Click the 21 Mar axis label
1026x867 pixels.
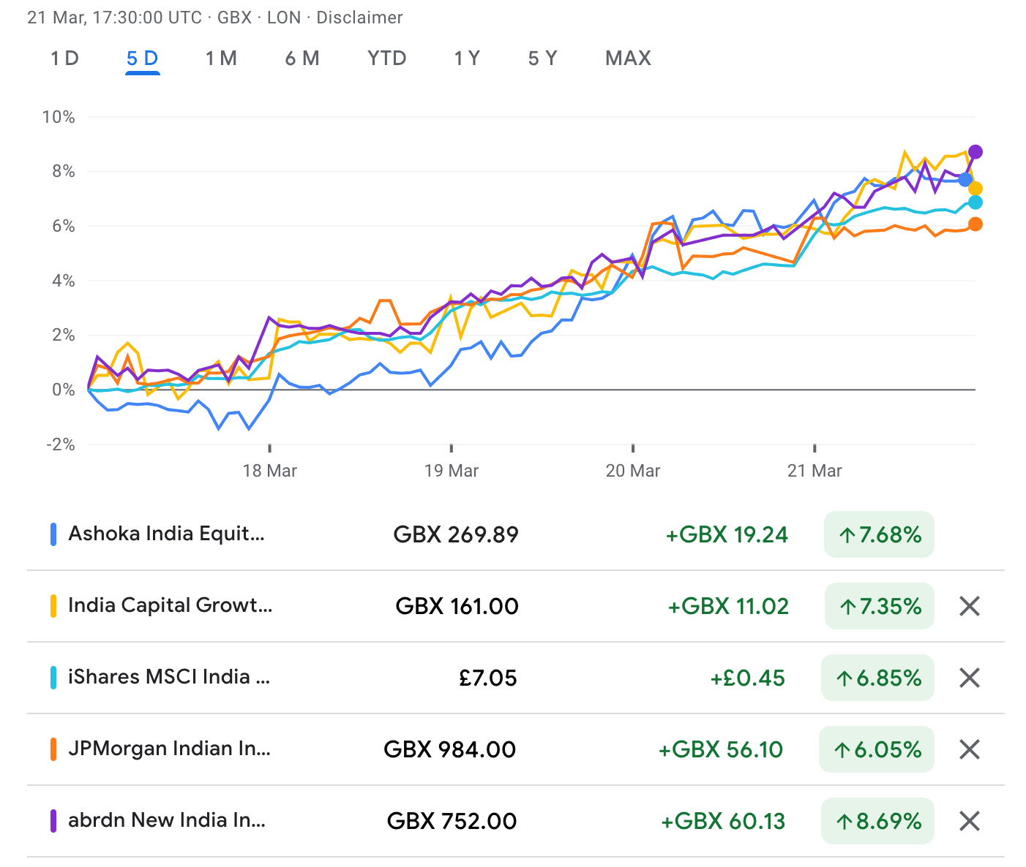coord(815,471)
